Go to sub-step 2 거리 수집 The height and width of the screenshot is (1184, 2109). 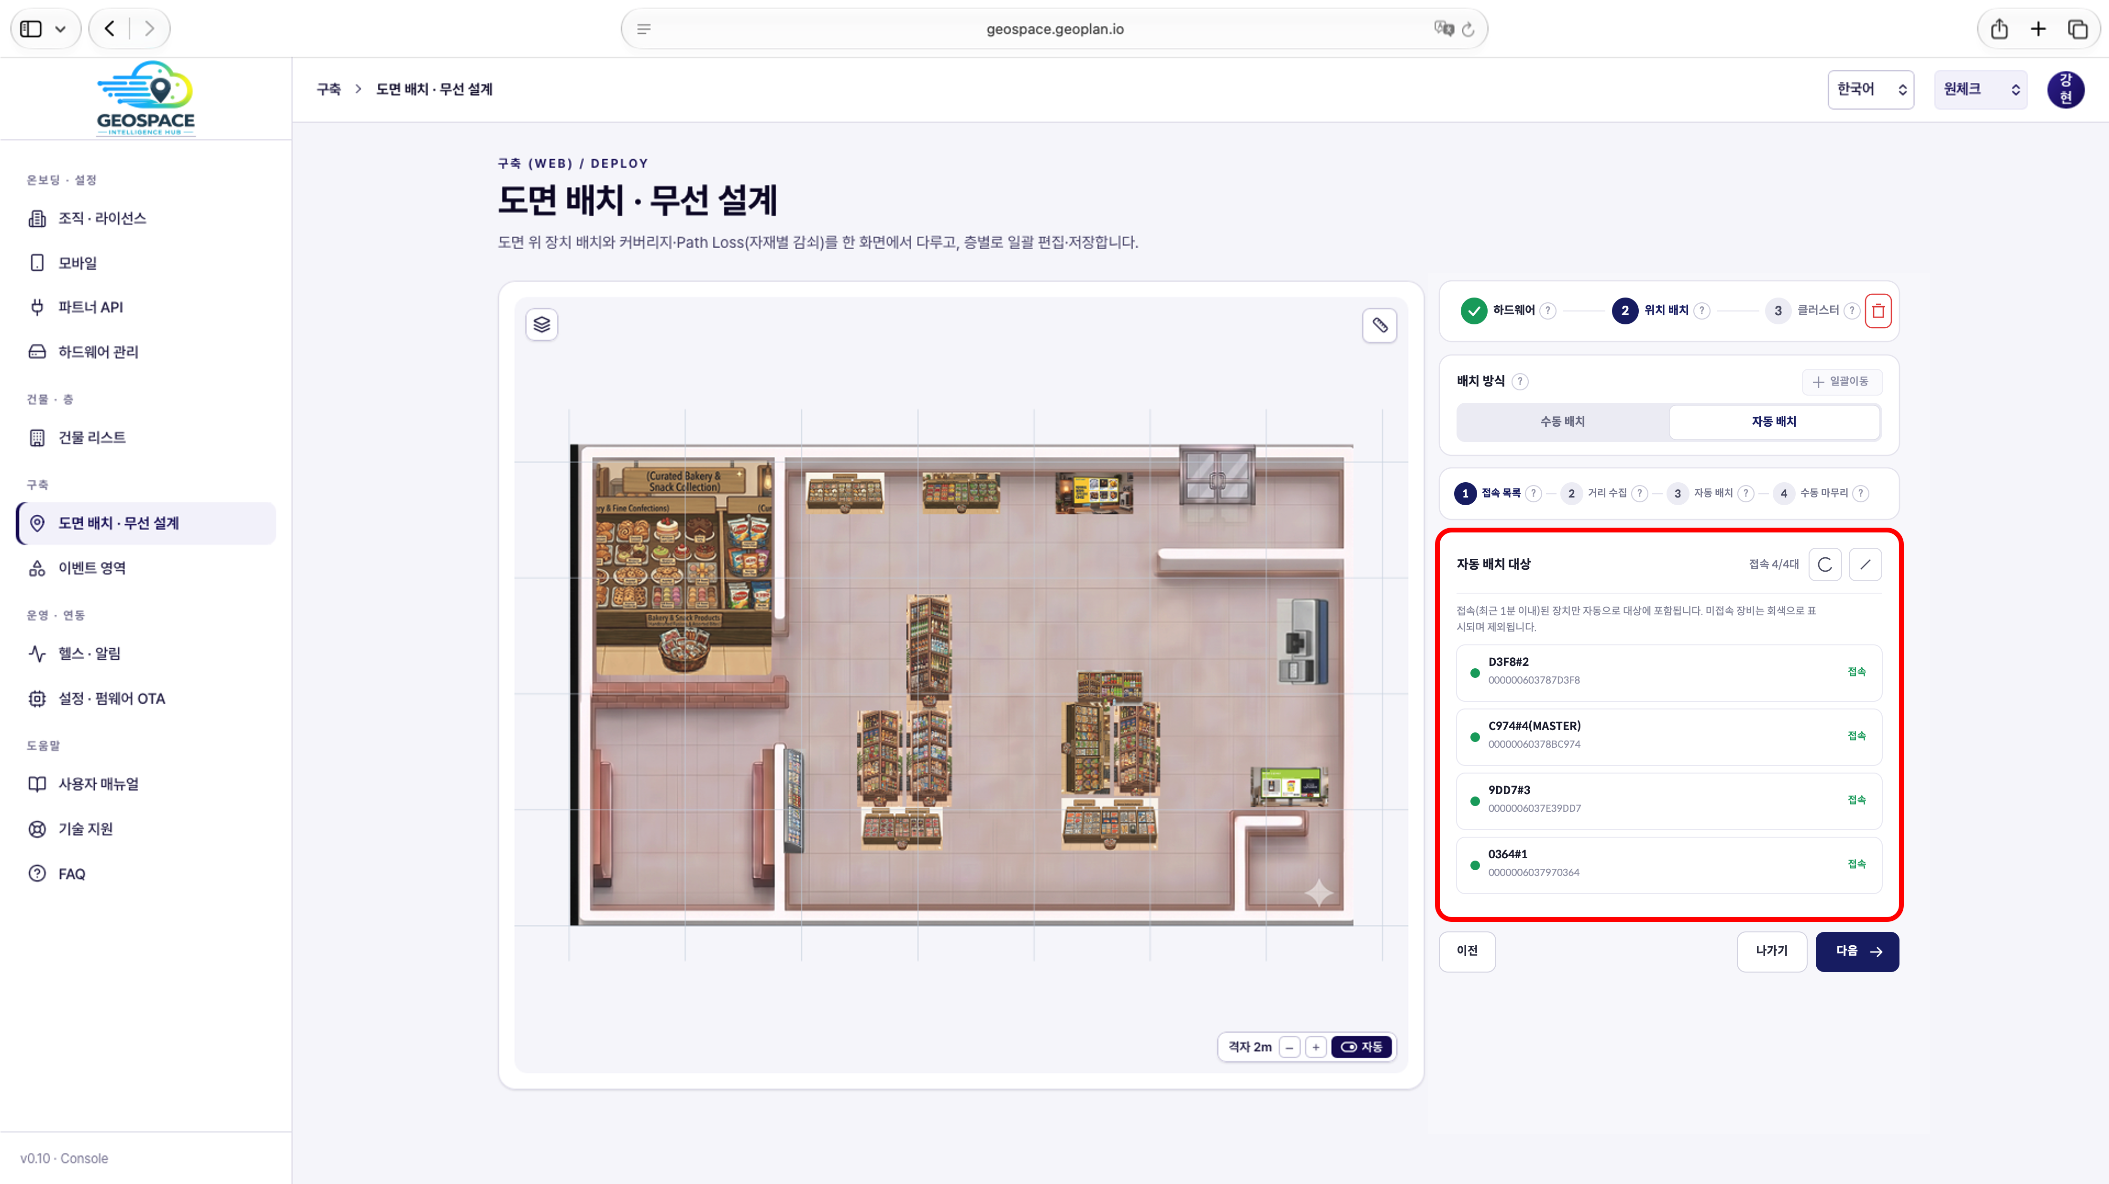(x=1594, y=494)
